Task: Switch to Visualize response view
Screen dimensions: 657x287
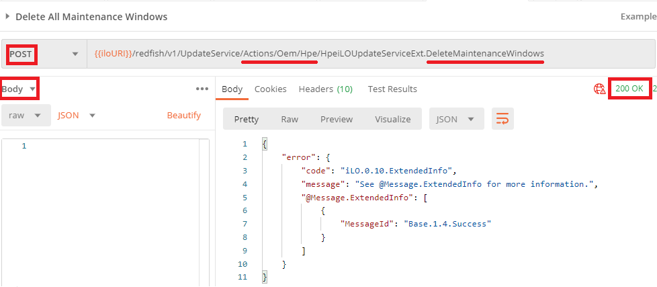Action: 392,119
